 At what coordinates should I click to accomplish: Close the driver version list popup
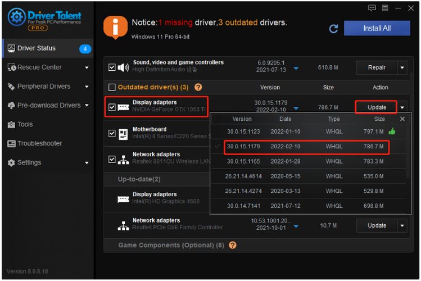click(402, 119)
